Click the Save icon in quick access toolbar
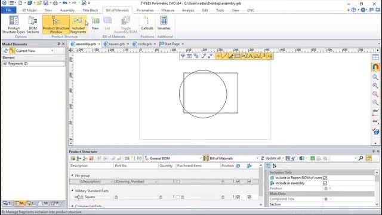Screen dimensions: 382x215 pyautogui.click(x=46, y=3)
